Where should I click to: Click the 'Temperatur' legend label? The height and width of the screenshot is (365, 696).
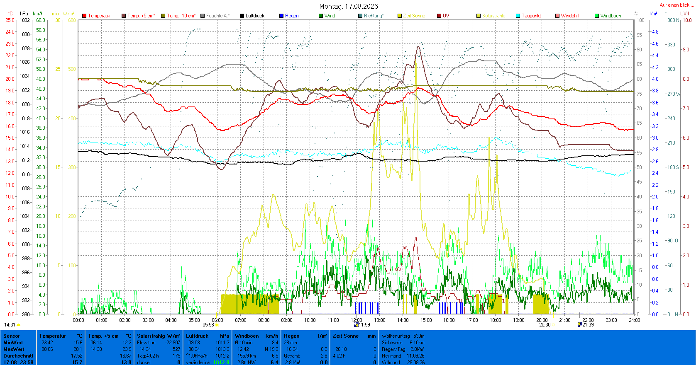(99, 16)
